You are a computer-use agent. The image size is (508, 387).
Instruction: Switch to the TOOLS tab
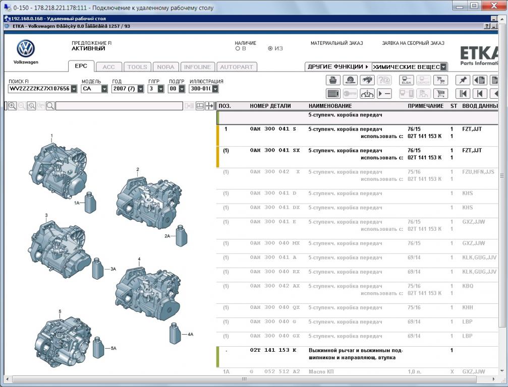click(137, 67)
